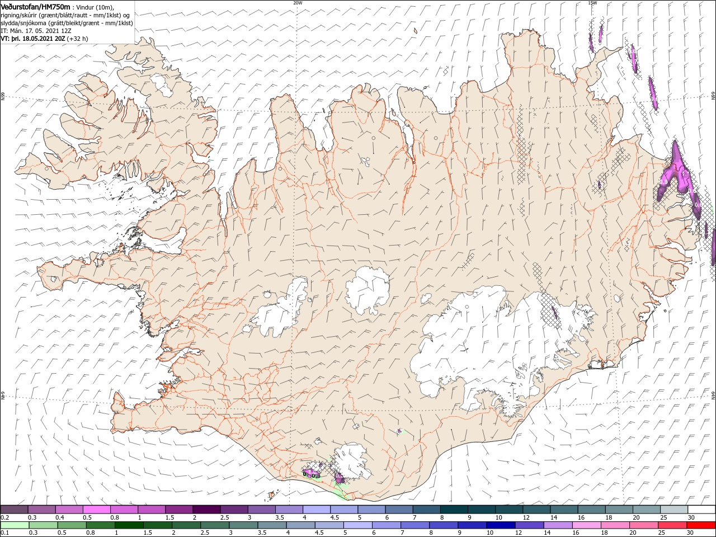This screenshot has height=537, width=716.
Task: Select the 0.2 swatch in the snow scale
Action: 14,510
